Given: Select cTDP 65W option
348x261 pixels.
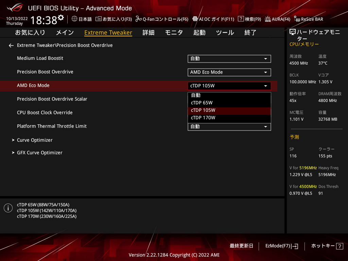Looking at the screenshot, I should pyautogui.click(x=229, y=103).
